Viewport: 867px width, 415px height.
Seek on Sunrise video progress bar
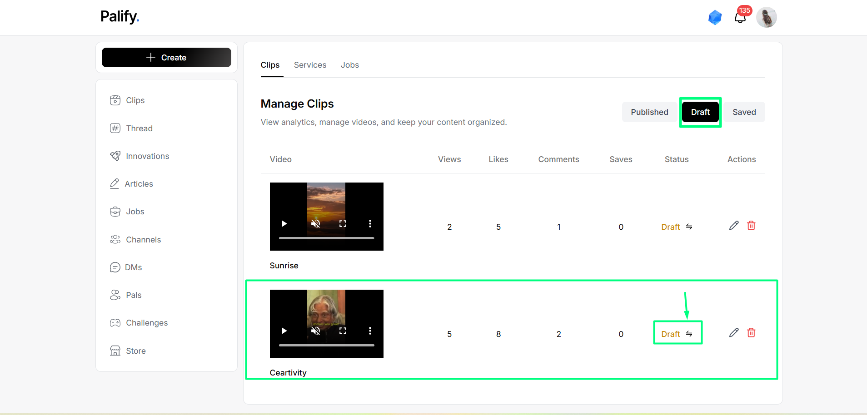coord(326,238)
